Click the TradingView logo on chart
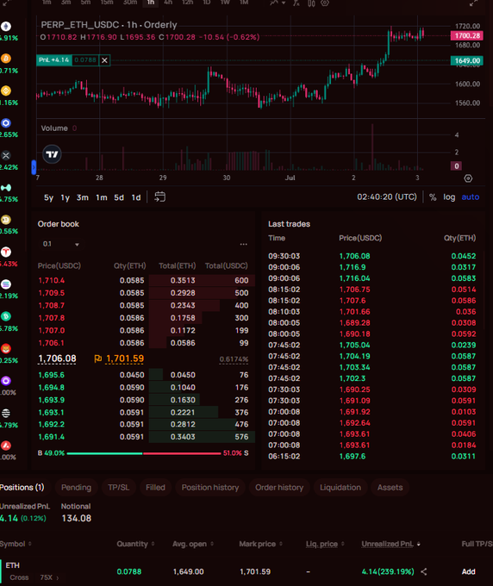Viewport: 493px width, 586px height. [52, 154]
